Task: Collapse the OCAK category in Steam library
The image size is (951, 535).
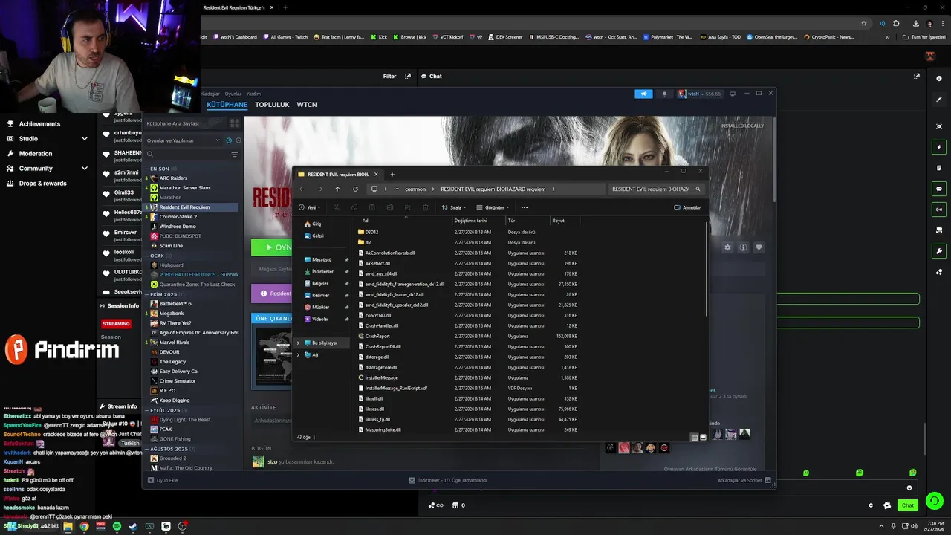Action: pyautogui.click(x=147, y=256)
